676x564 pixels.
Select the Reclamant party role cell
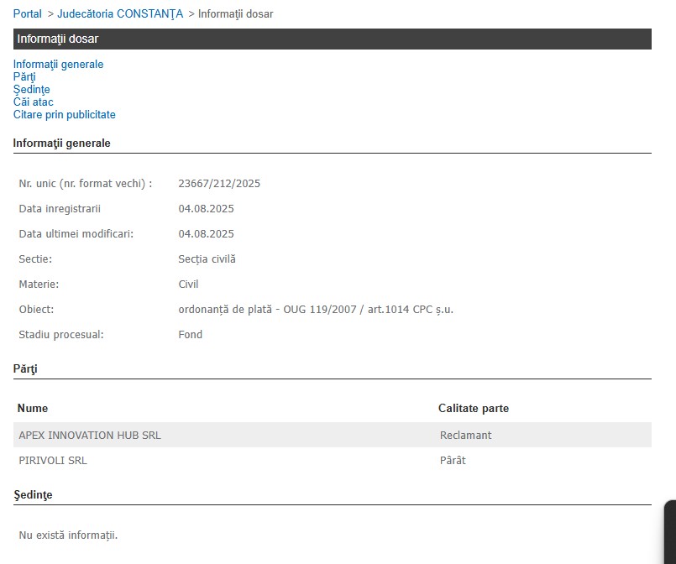(x=465, y=436)
